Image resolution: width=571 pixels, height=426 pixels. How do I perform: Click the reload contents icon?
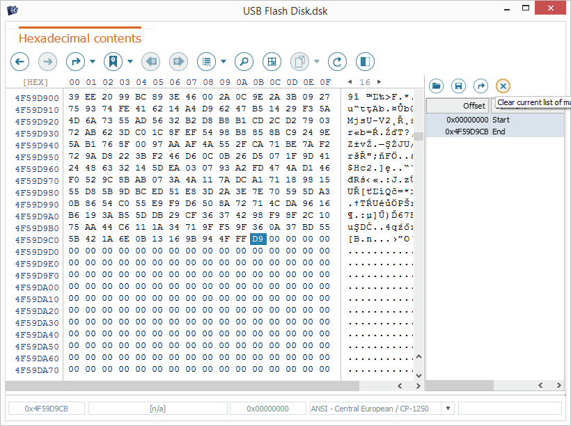[x=337, y=62]
